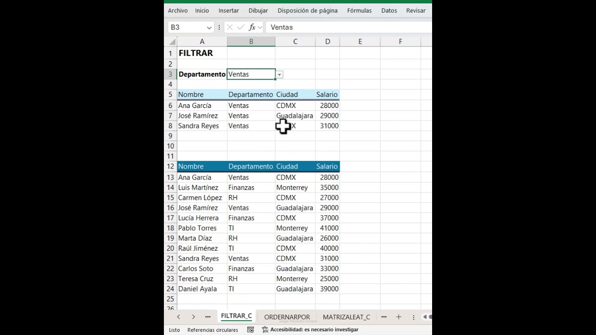Select column F header
Screen dimensions: 596x335
pos(400,42)
